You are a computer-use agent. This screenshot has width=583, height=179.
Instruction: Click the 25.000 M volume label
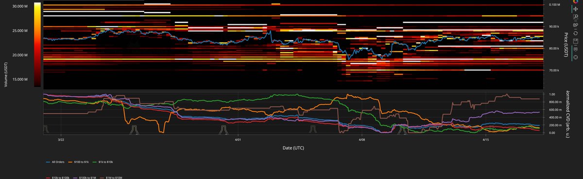pyautogui.click(x=20, y=31)
